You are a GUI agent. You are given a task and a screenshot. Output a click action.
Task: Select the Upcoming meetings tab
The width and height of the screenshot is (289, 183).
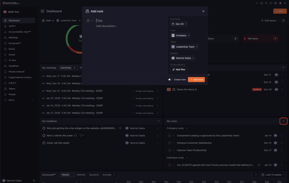pos(68,68)
